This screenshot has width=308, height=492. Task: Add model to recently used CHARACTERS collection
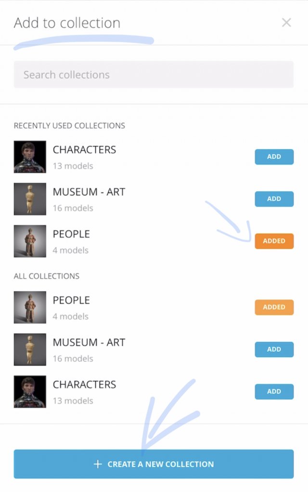point(274,156)
